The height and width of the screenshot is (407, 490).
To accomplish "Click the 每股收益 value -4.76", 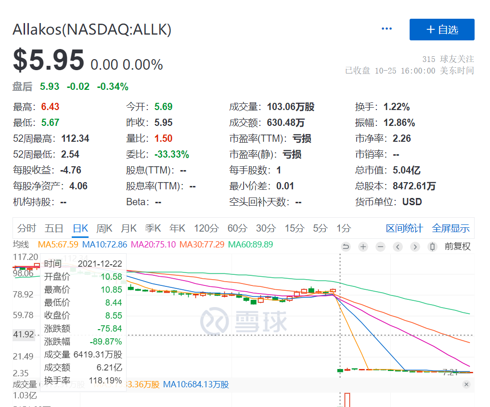I will 71,170.
